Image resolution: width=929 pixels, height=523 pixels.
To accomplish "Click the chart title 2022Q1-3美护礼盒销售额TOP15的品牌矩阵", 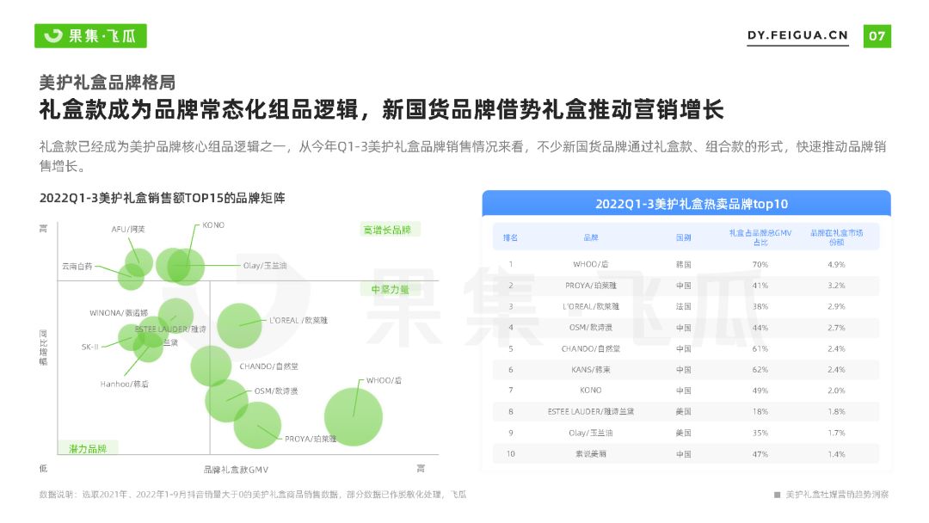I will (x=163, y=198).
